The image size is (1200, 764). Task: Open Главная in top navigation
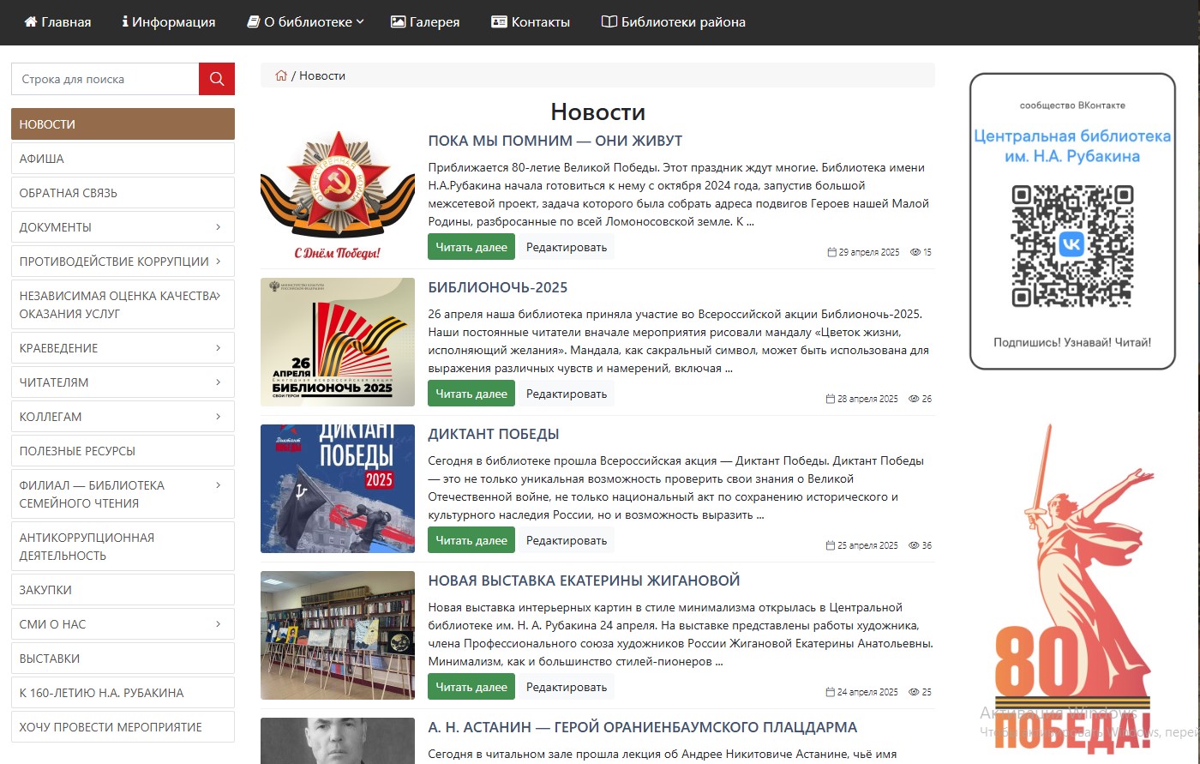(57, 22)
